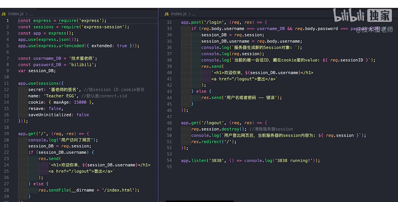Click app.get('/logout' on line 48

204,123
